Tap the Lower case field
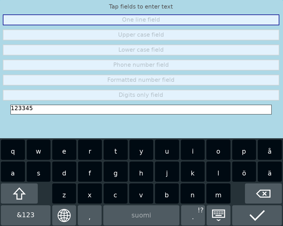Image resolution: width=283 pixels, height=226 pixels. (x=141, y=50)
